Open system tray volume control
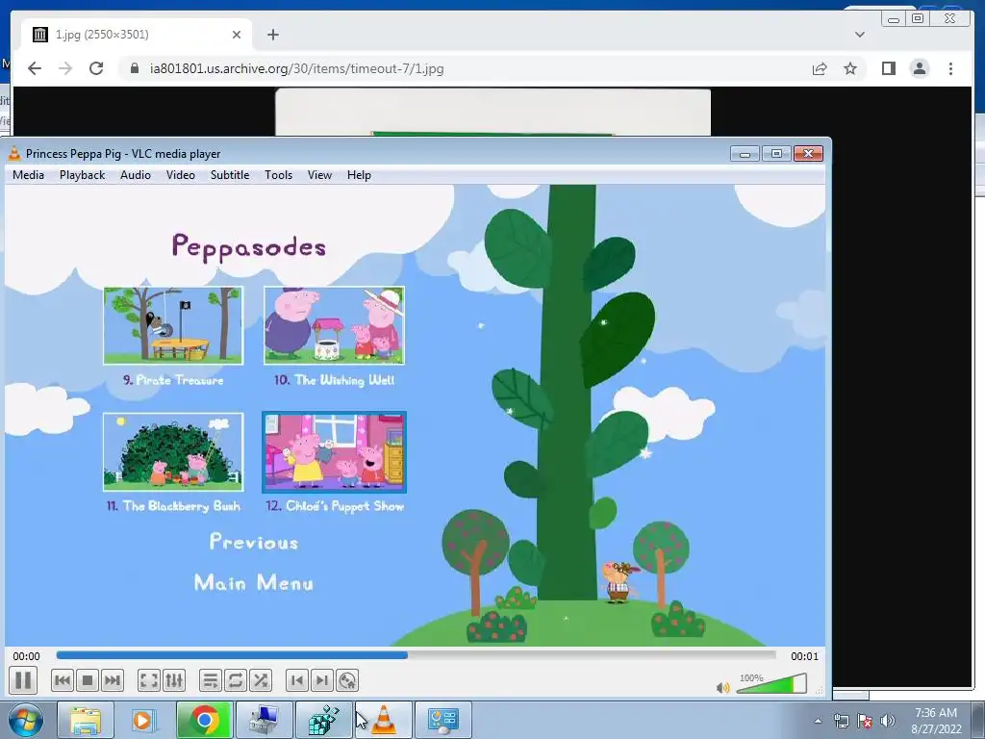 pos(888,721)
